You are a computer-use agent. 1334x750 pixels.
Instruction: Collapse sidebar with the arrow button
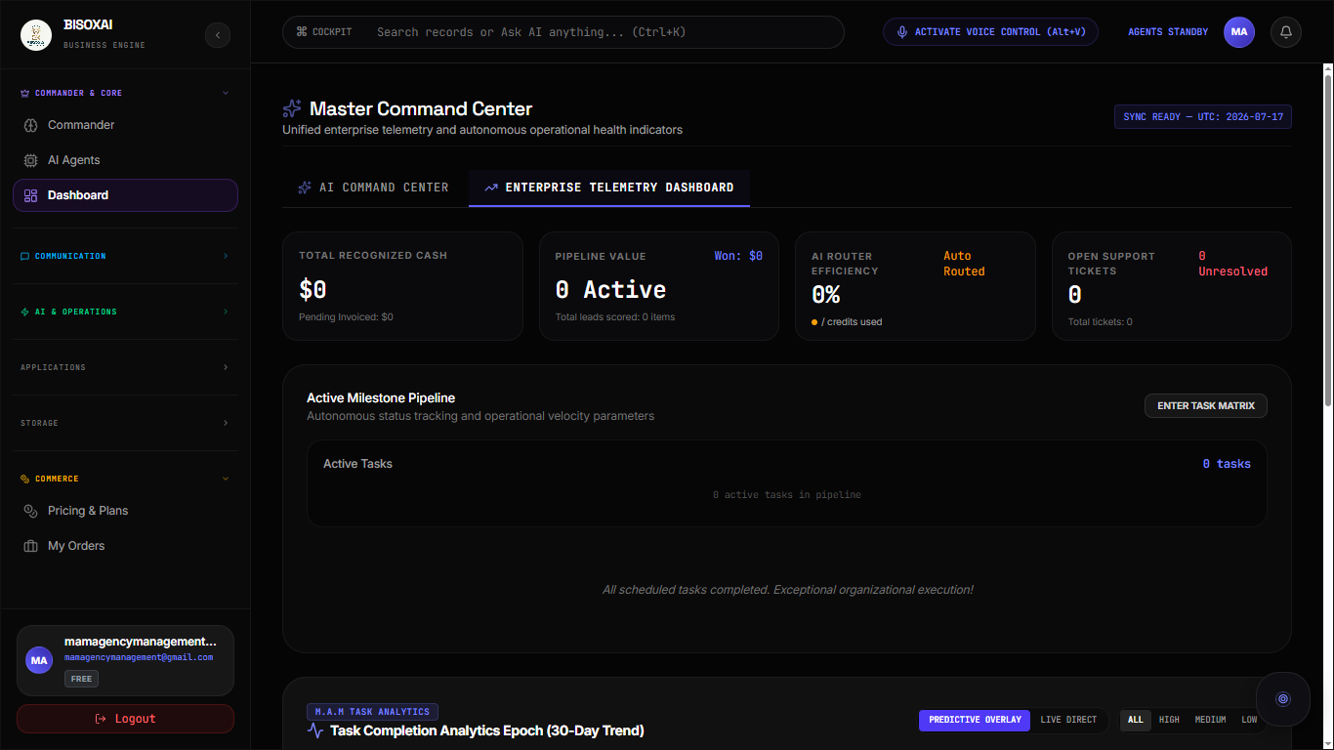pos(218,35)
